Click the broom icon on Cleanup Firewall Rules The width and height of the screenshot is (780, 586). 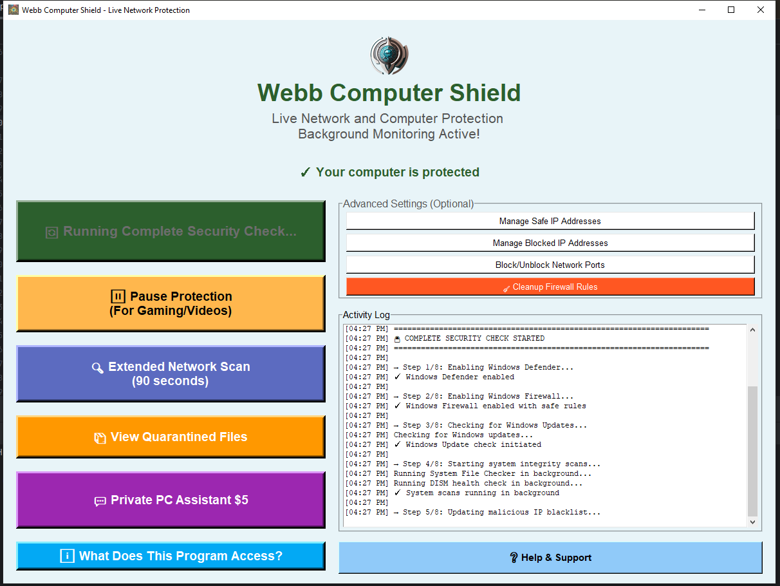pyautogui.click(x=506, y=287)
